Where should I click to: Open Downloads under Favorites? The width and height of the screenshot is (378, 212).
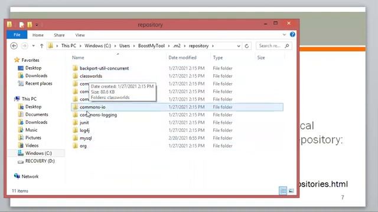(x=37, y=76)
